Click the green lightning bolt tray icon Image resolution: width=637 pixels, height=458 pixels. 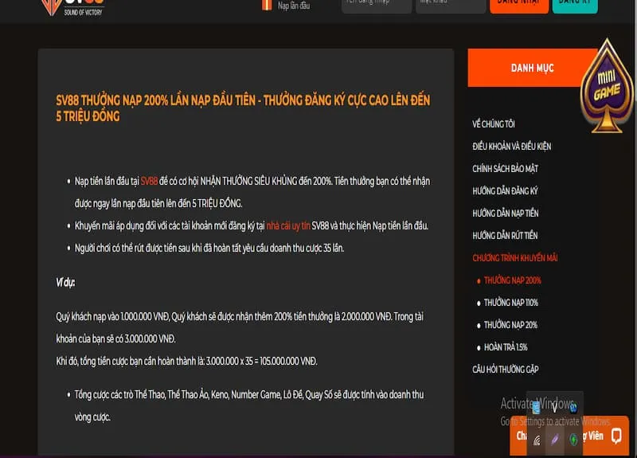pos(573,440)
